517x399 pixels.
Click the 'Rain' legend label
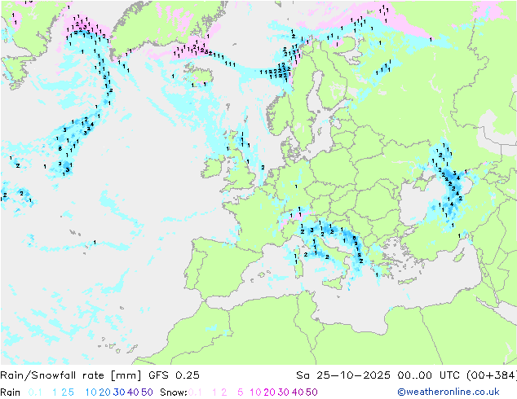11,392
